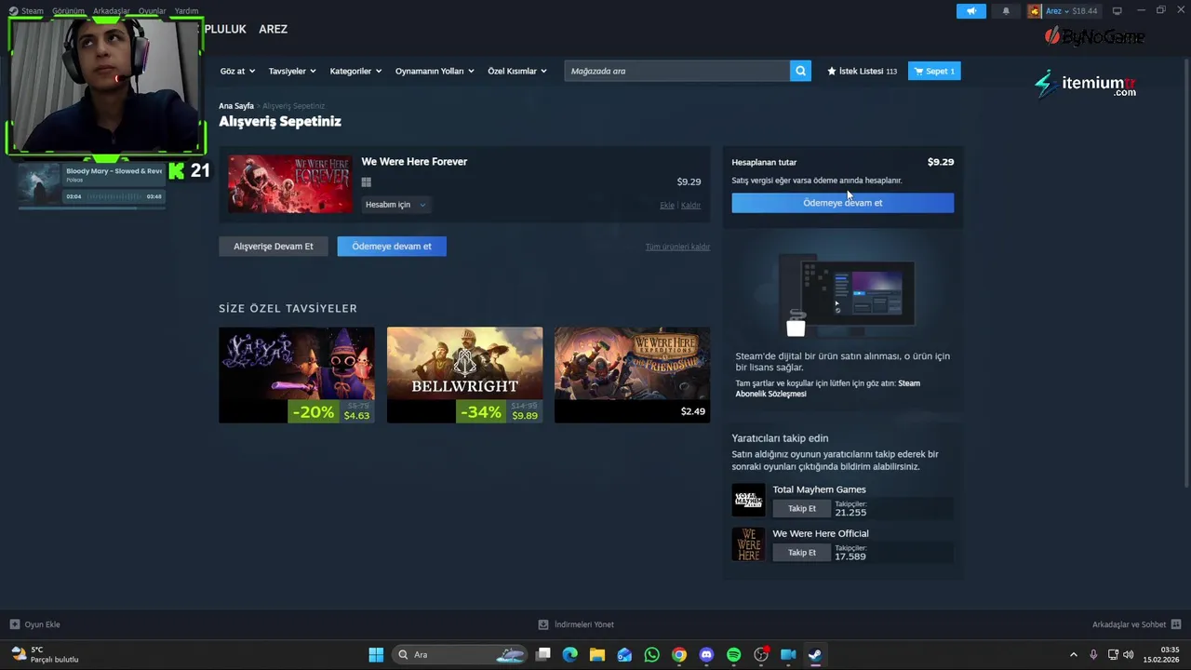Expand the Göz at dropdown
This screenshot has height=670, width=1191.
click(x=237, y=71)
